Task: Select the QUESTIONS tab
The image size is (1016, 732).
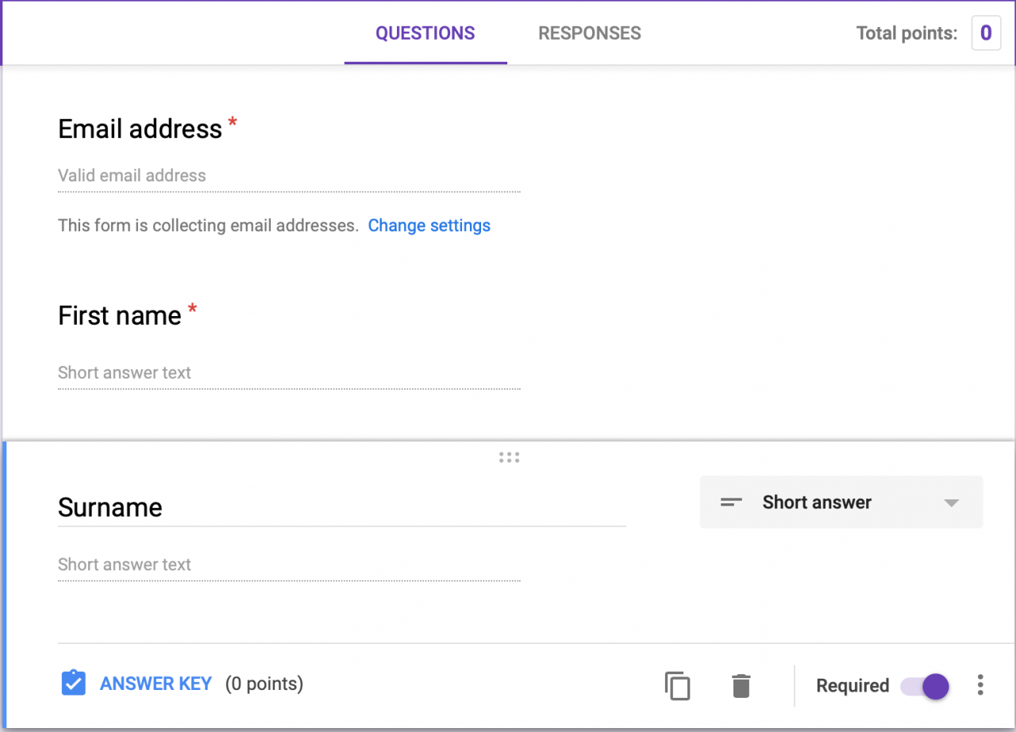Action: (x=425, y=33)
